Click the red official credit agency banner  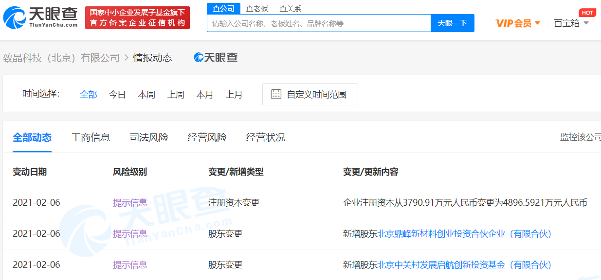click(x=137, y=18)
